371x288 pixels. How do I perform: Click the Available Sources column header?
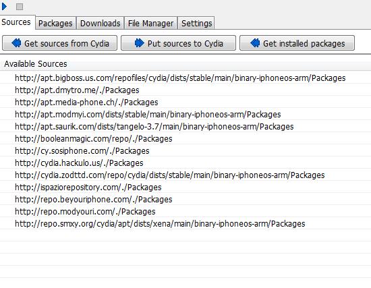click(x=185, y=64)
